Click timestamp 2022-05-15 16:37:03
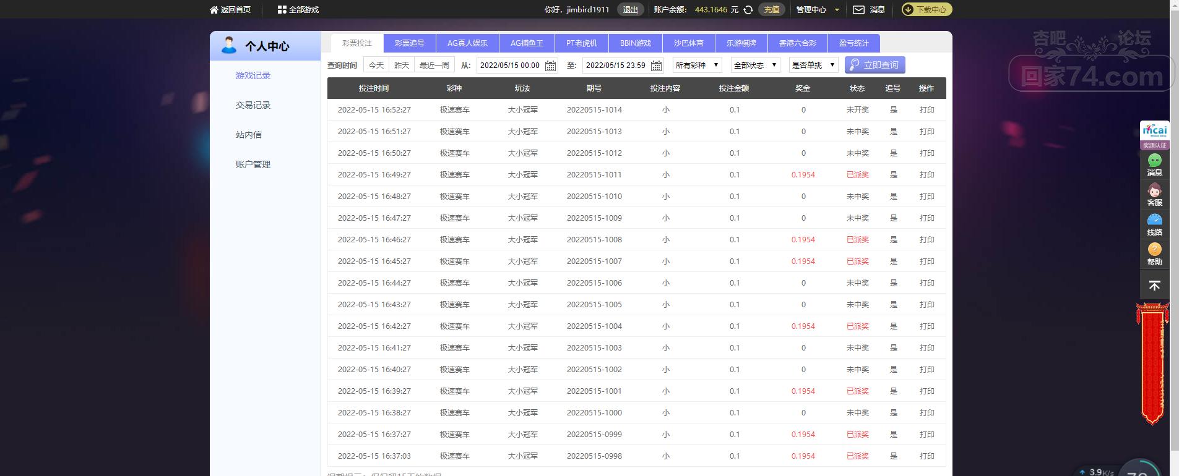 (374, 456)
